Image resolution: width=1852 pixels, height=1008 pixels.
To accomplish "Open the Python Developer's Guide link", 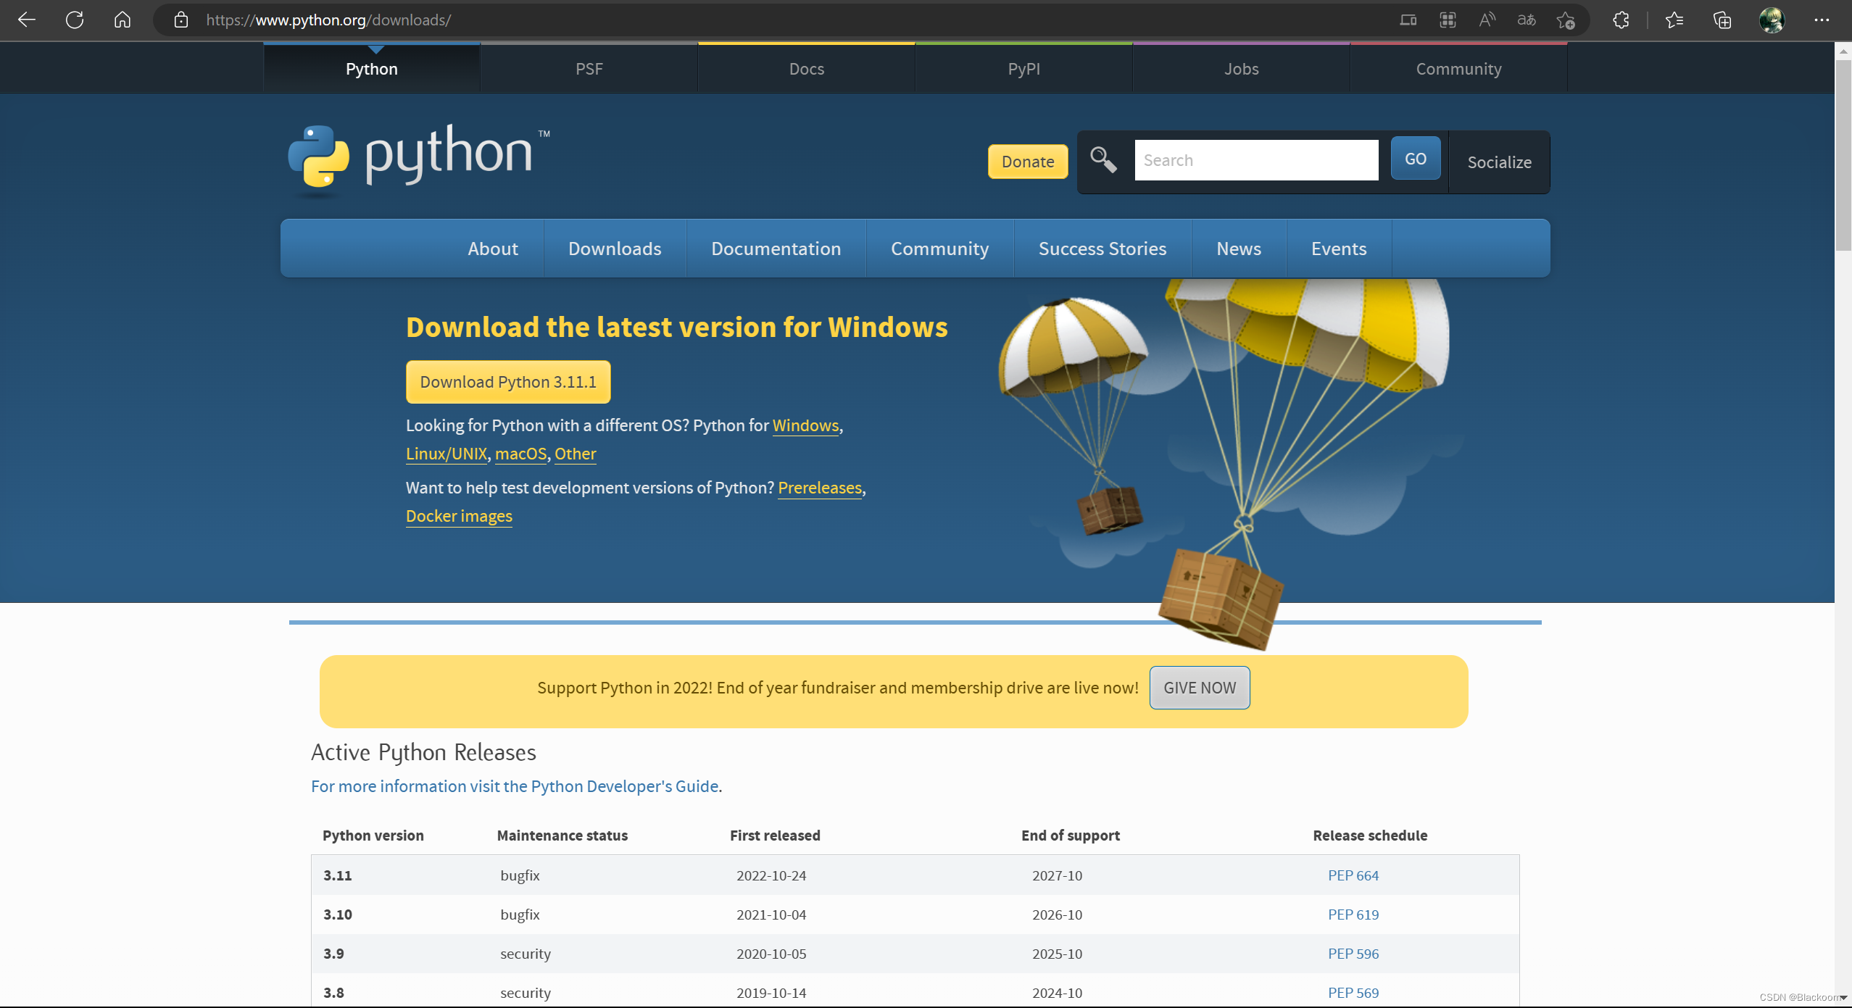I will (515, 786).
